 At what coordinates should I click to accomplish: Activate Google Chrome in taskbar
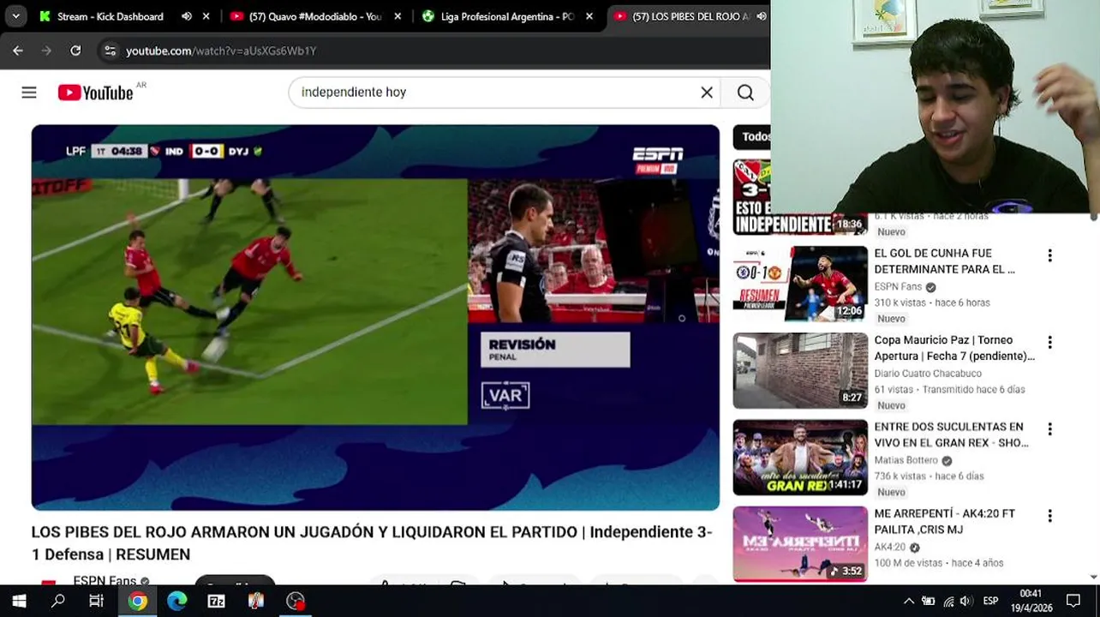(x=137, y=601)
